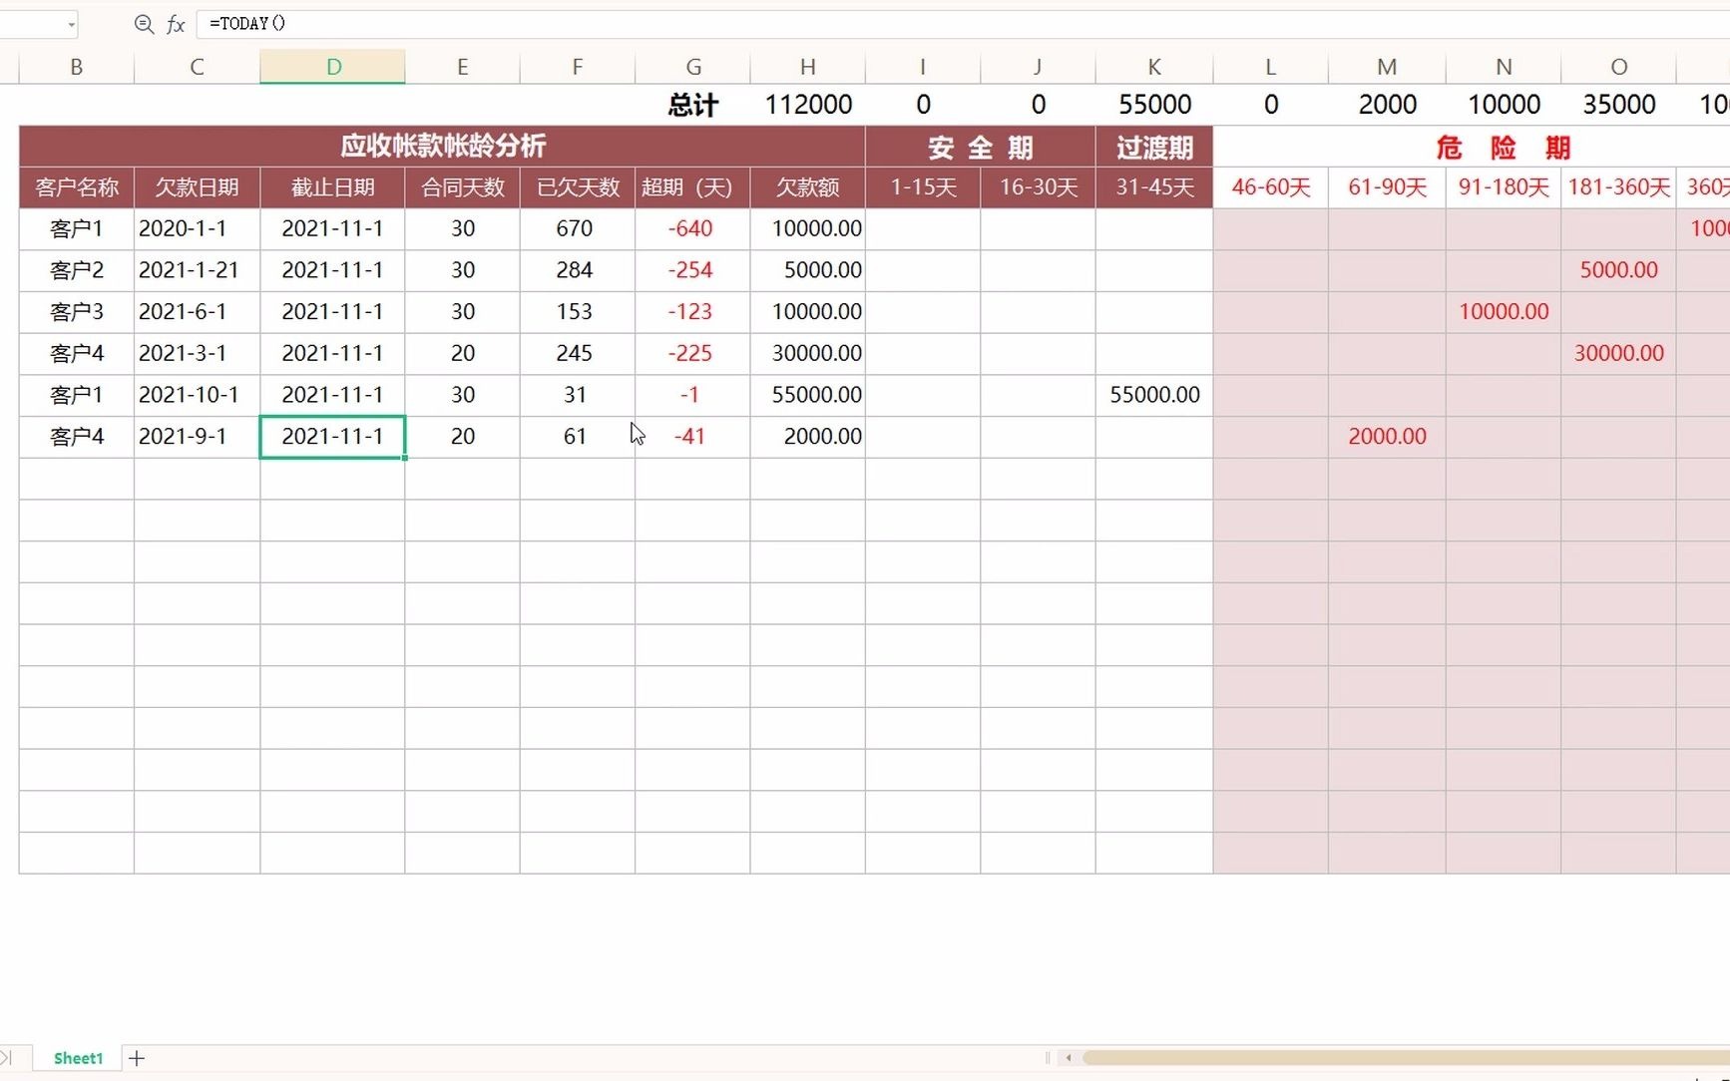This screenshot has width=1730, height=1081.
Task: Click the 过渡期 header cell
Action: coord(1154,148)
